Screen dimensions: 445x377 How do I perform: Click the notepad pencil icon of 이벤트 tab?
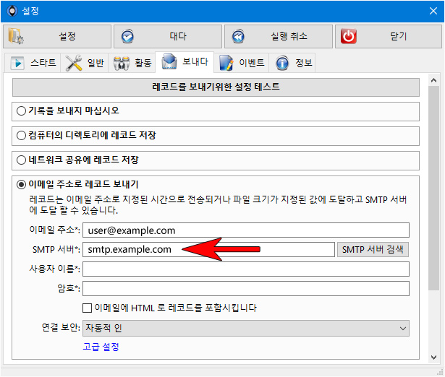click(x=226, y=63)
